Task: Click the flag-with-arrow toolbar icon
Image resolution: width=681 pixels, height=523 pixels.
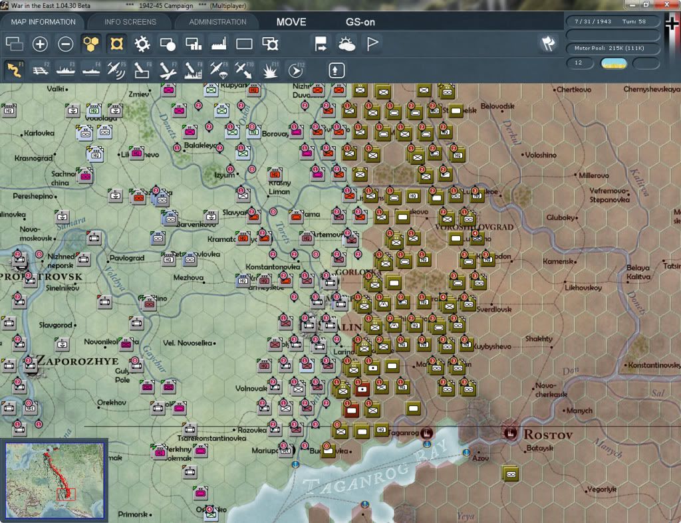Action: 321,44
